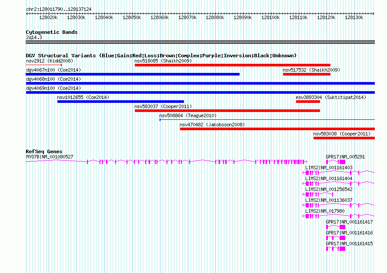Open the GPR17|NM_005291 gene label

[x=345, y=157]
